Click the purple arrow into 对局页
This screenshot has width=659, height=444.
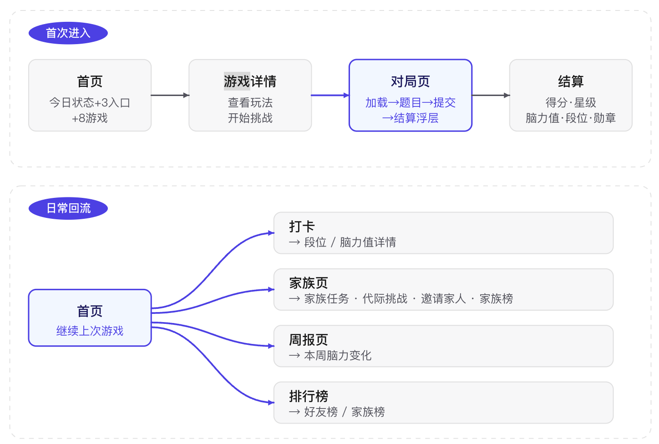(330, 96)
